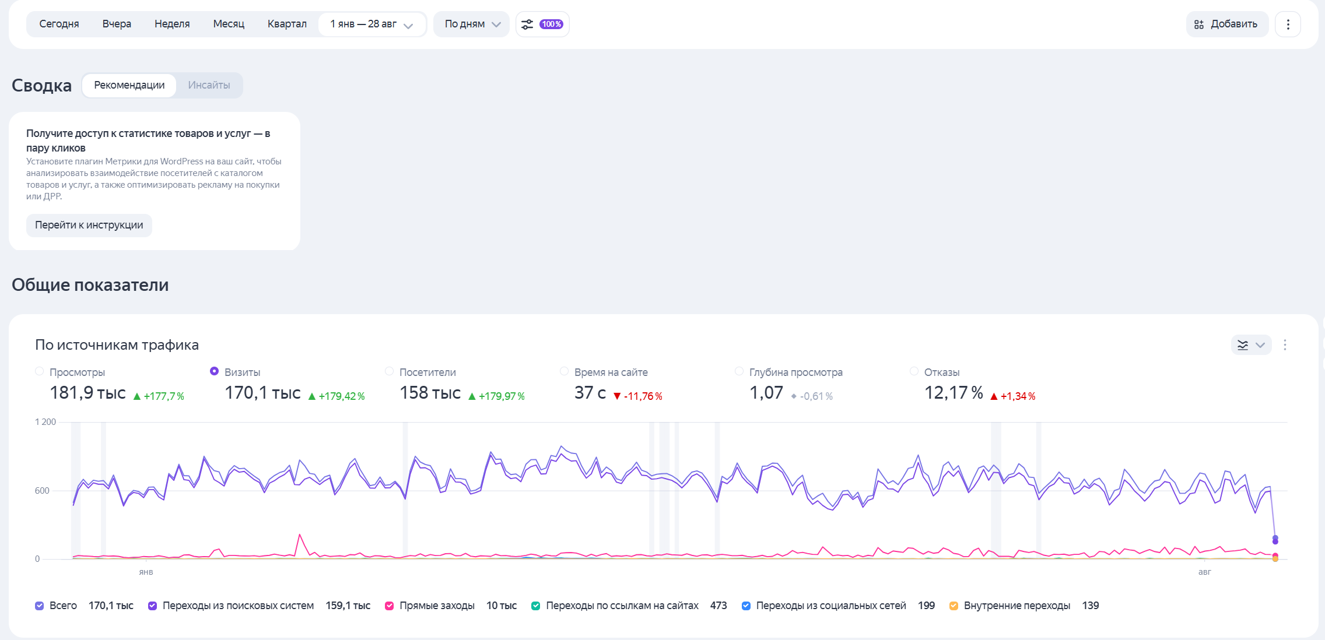Click the Глубина просмотра value 1,07

click(766, 393)
